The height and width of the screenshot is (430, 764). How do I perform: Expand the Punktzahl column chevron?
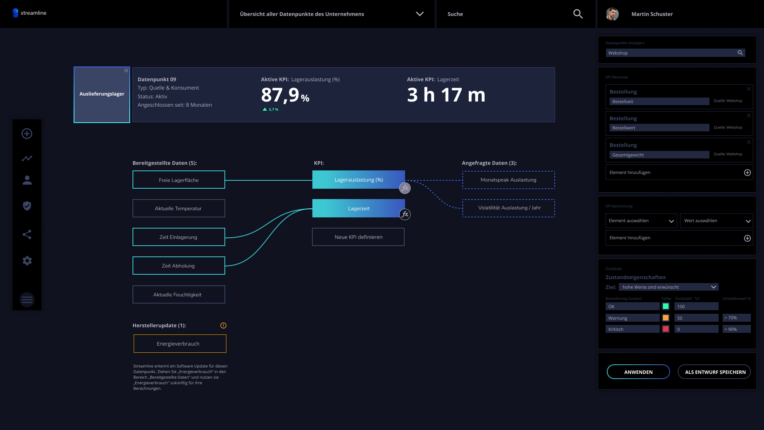(x=697, y=298)
